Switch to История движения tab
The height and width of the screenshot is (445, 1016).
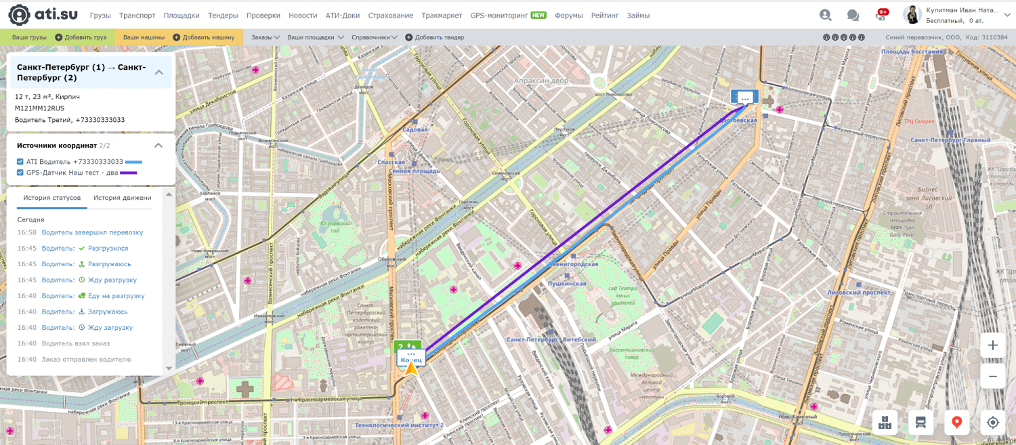coord(123,198)
